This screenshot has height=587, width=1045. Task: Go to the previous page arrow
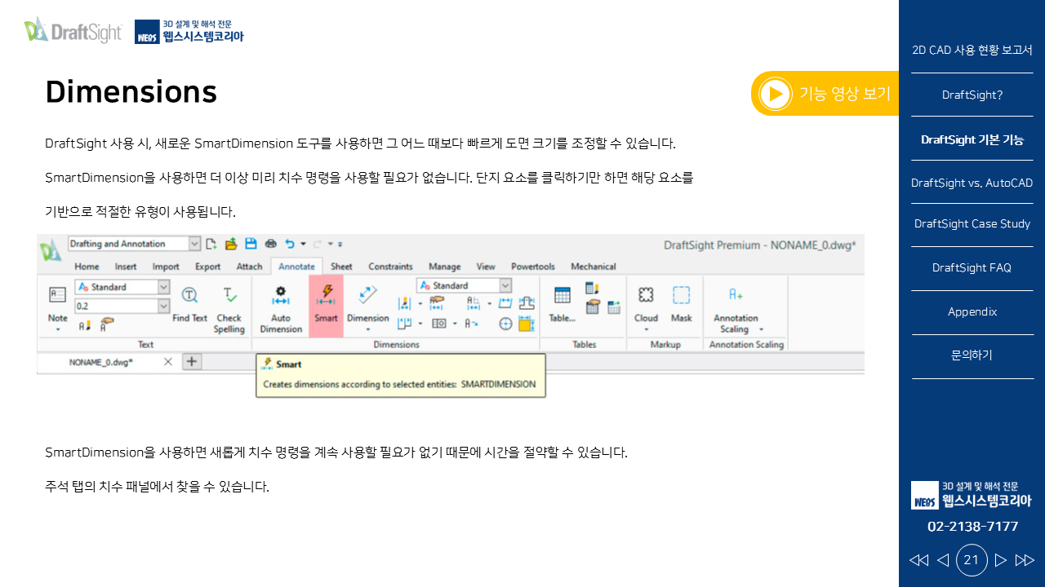pyautogui.click(x=942, y=560)
